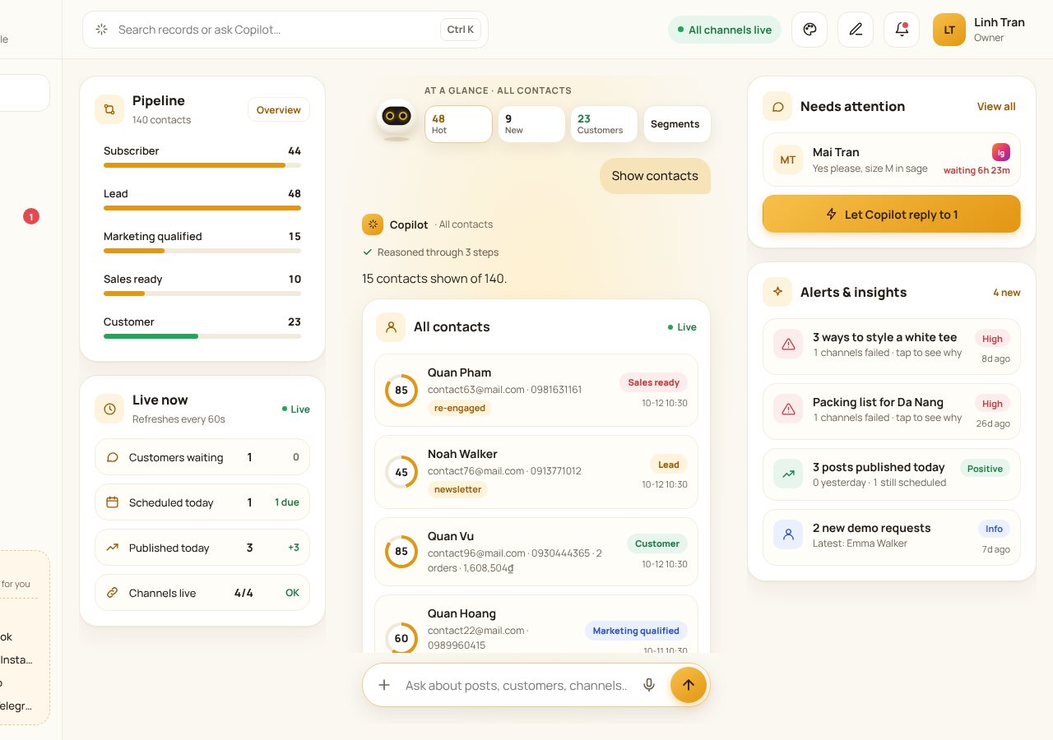Click the Scheduled today row

click(202, 502)
